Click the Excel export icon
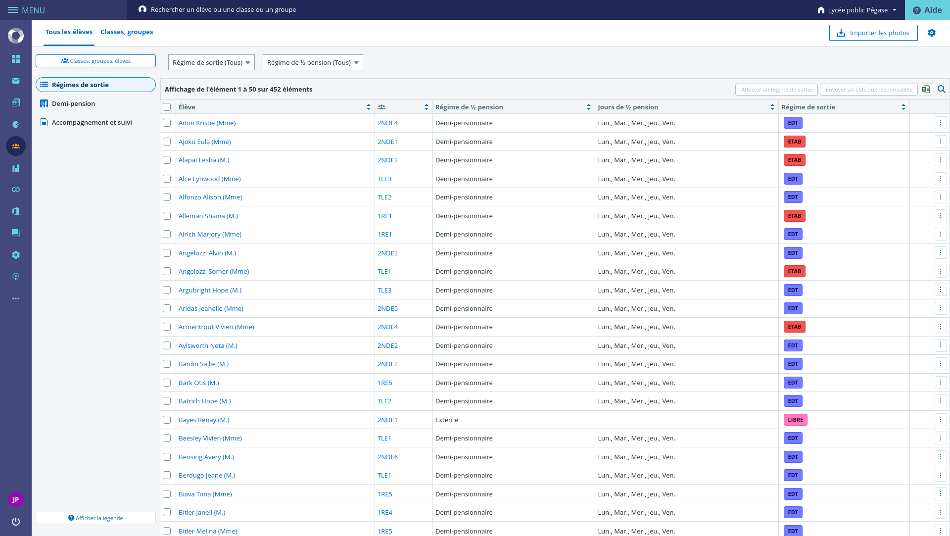This screenshot has height=536, width=950. (x=926, y=89)
